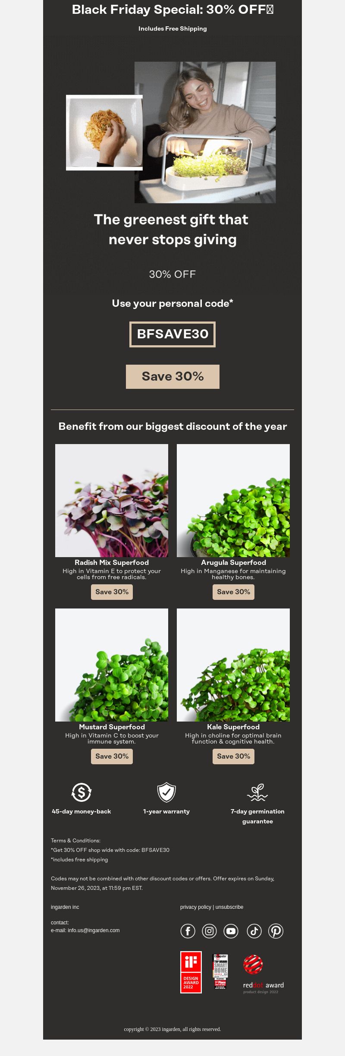The width and height of the screenshot is (345, 1056).
Task: Open the Instagram social icon
Action: [209, 931]
